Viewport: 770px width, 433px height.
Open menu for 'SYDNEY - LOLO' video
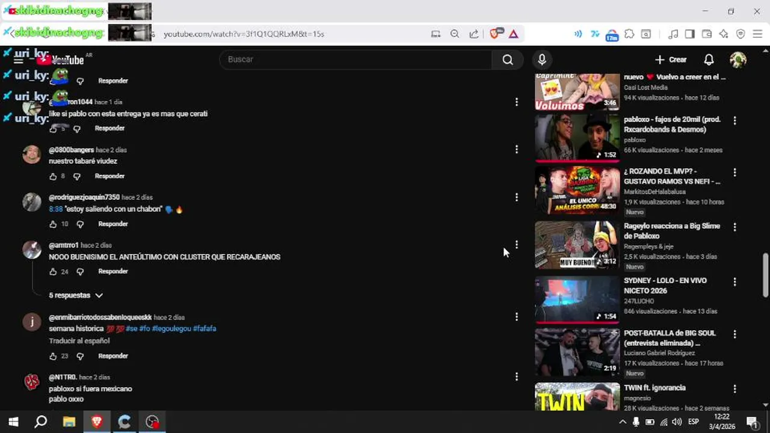point(735,281)
